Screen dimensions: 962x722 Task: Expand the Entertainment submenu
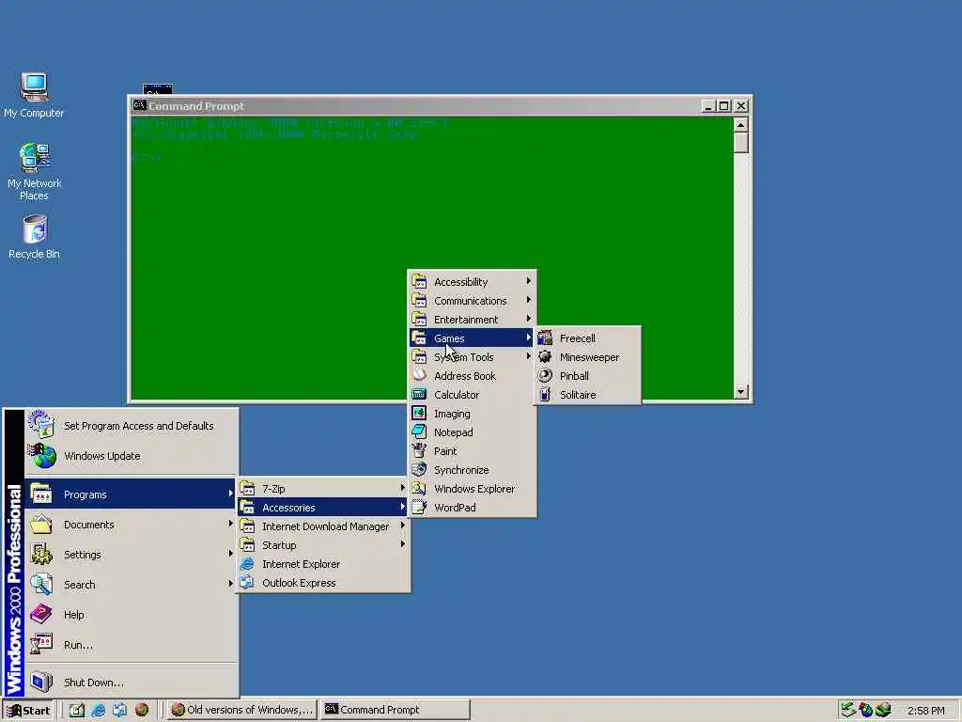tap(472, 320)
